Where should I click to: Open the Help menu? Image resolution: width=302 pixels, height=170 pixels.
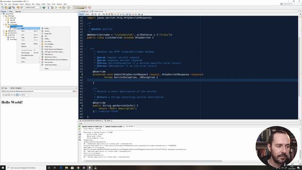[x=65, y=4]
